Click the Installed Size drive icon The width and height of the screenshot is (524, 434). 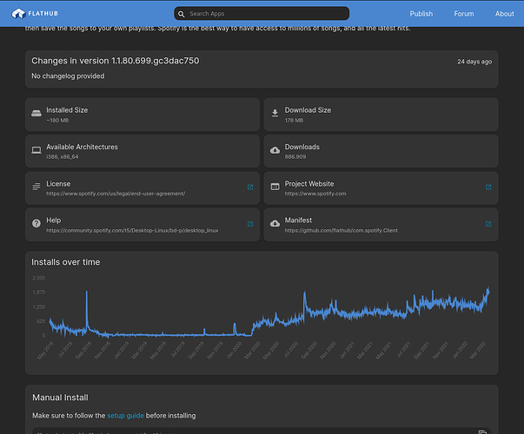(36, 114)
